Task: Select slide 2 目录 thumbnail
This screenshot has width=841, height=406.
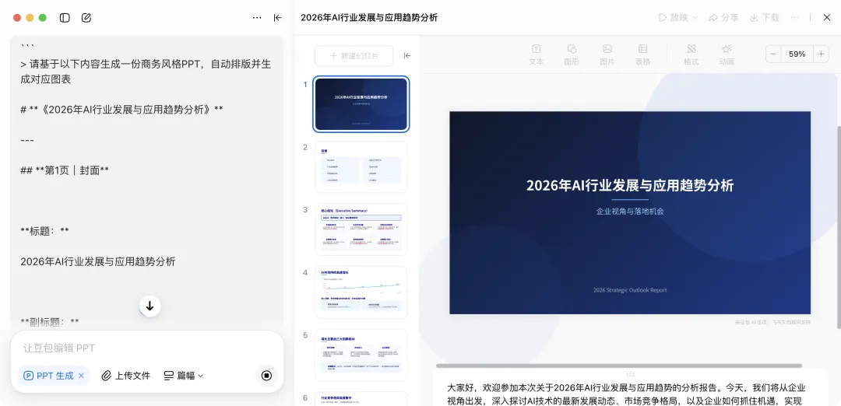Action: 361,167
